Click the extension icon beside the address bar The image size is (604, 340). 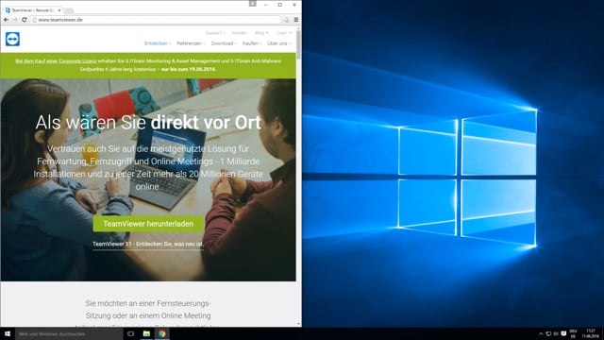(x=286, y=20)
